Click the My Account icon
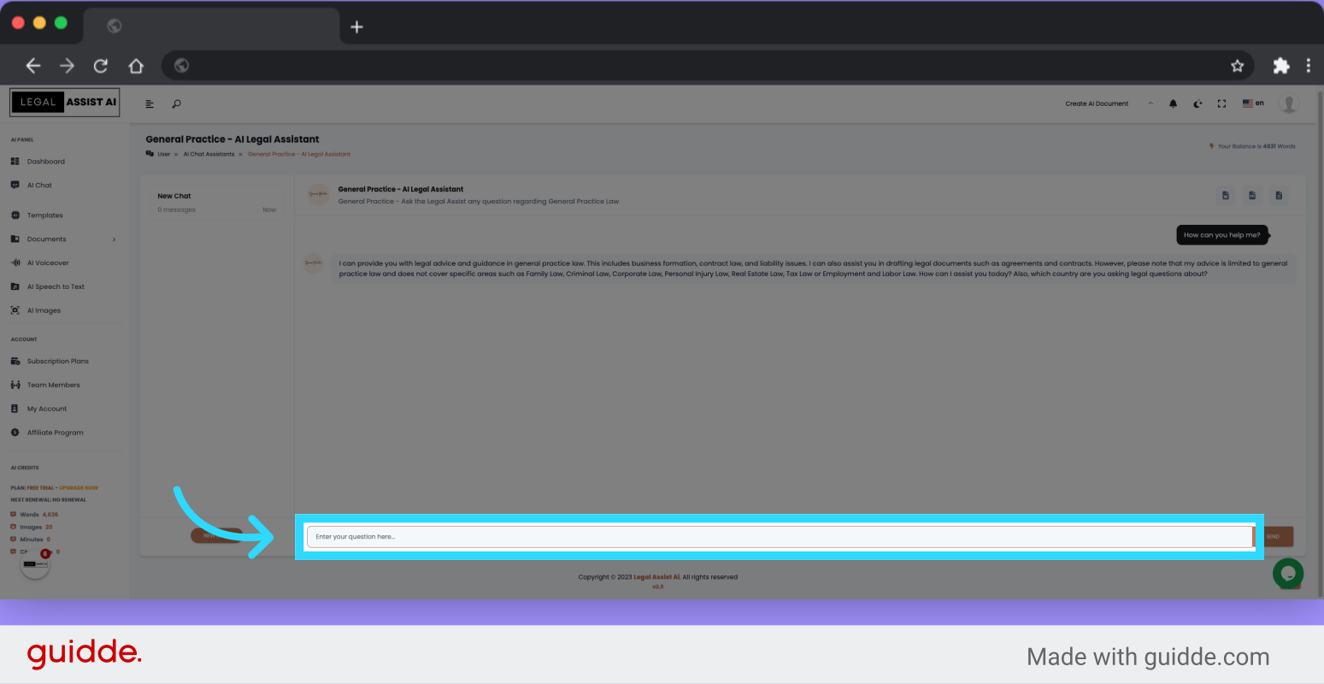Screen dimensions: 1324x684 coord(15,410)
